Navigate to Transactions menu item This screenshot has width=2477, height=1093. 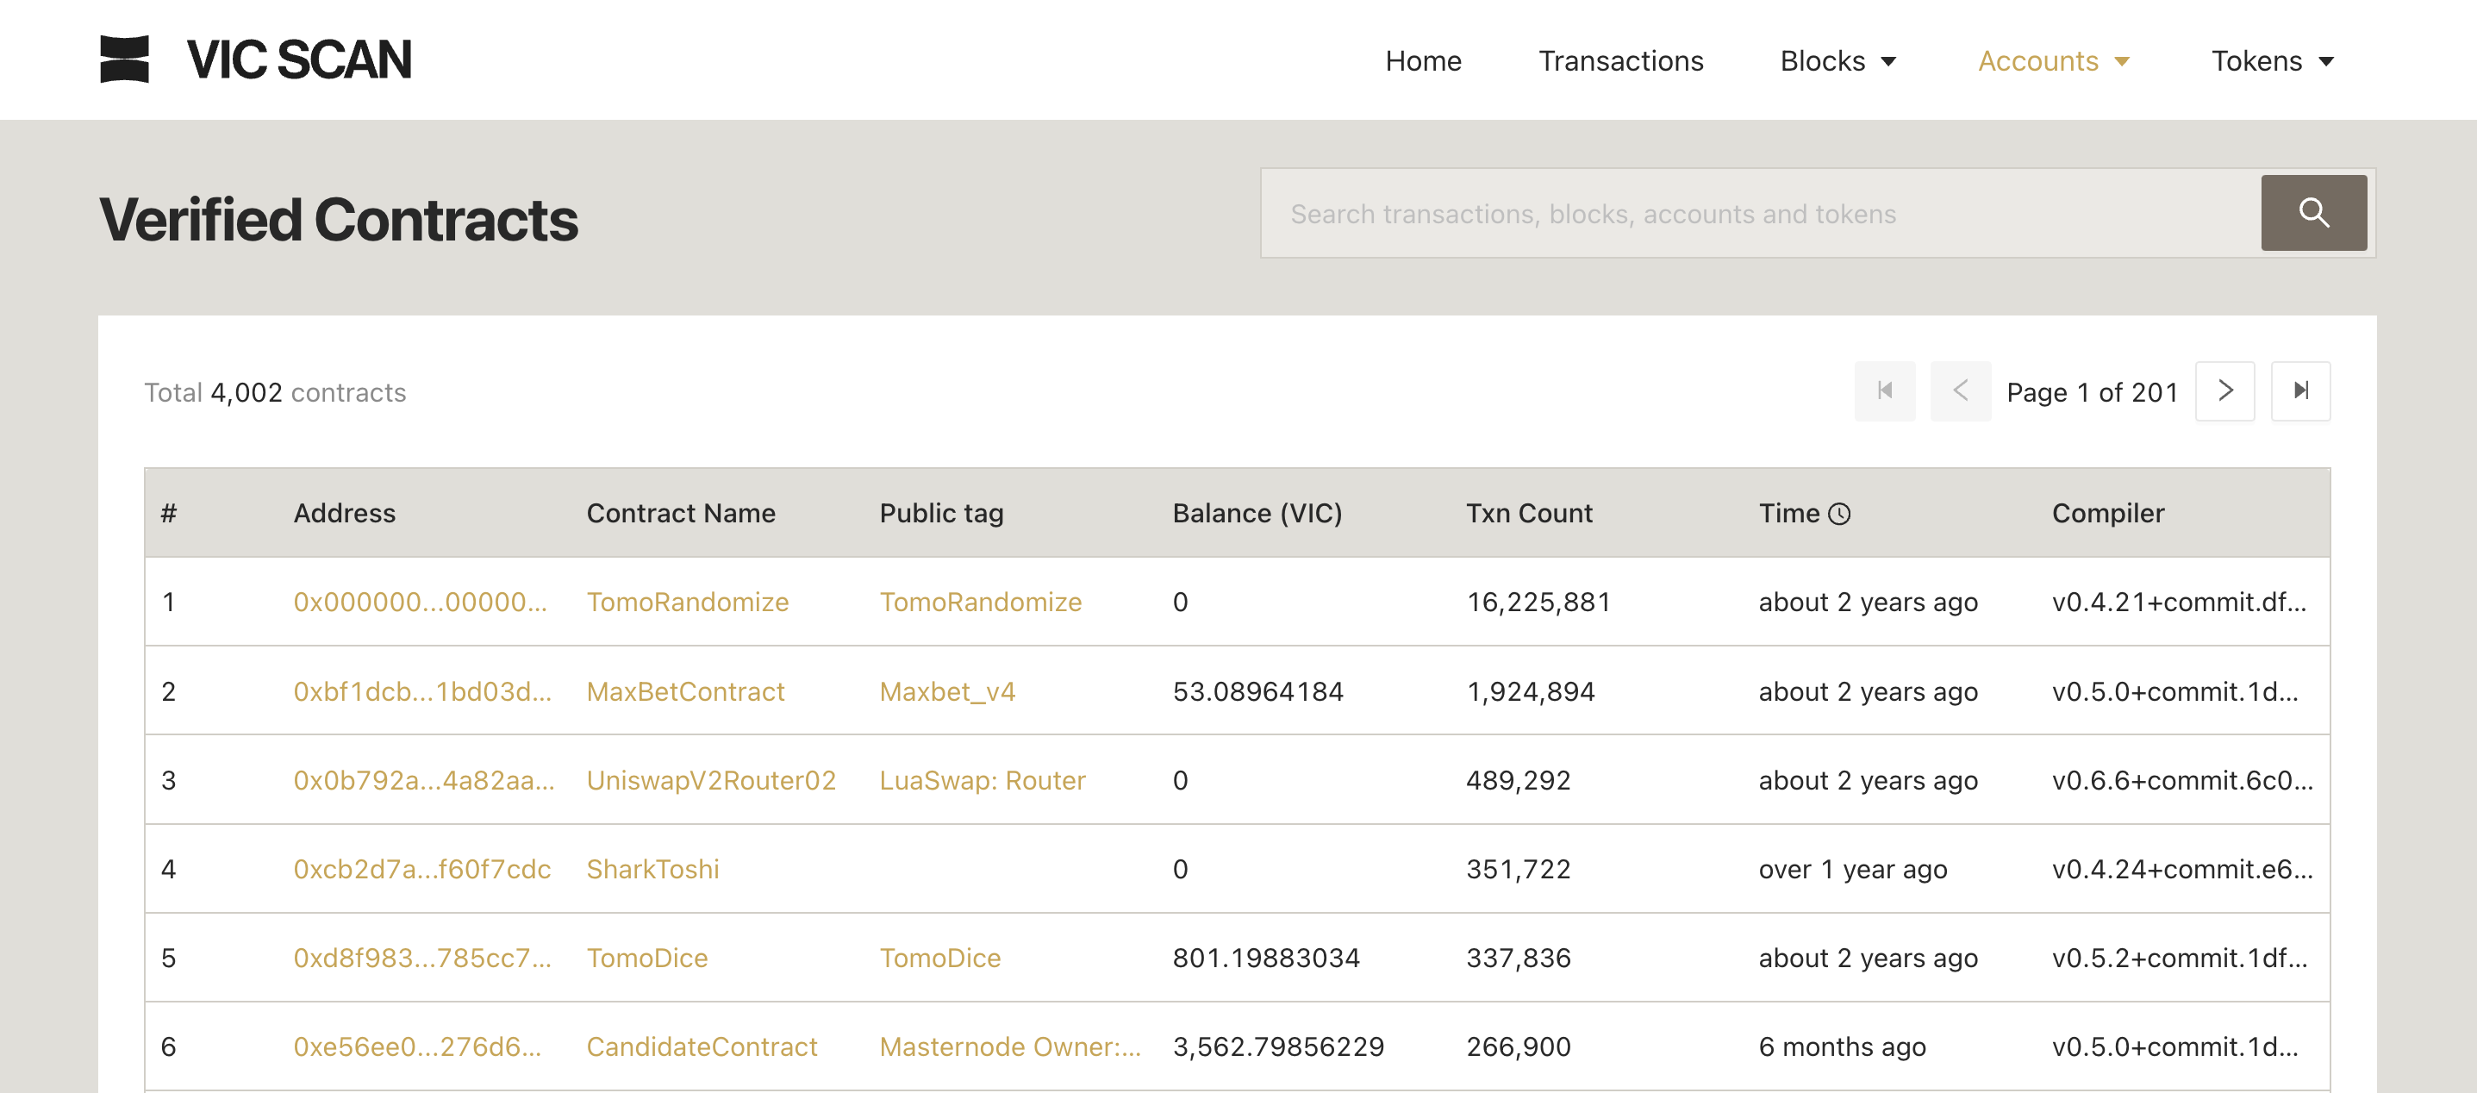(1620, 61)
